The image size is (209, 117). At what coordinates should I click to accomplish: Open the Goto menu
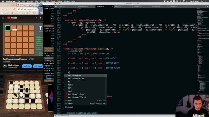click(x=47, y=1)
